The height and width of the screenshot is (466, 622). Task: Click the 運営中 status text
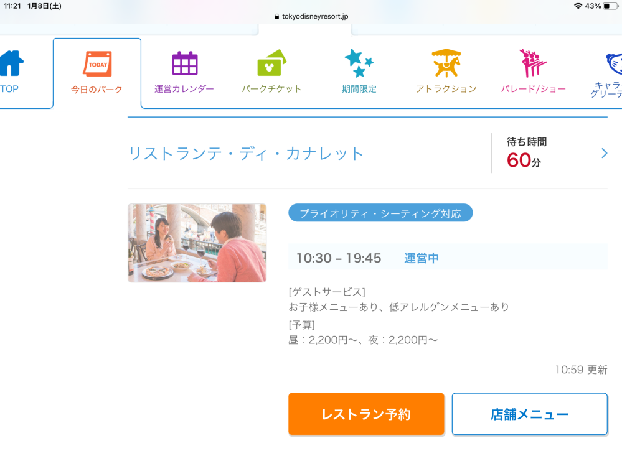(x=422, y=258)
